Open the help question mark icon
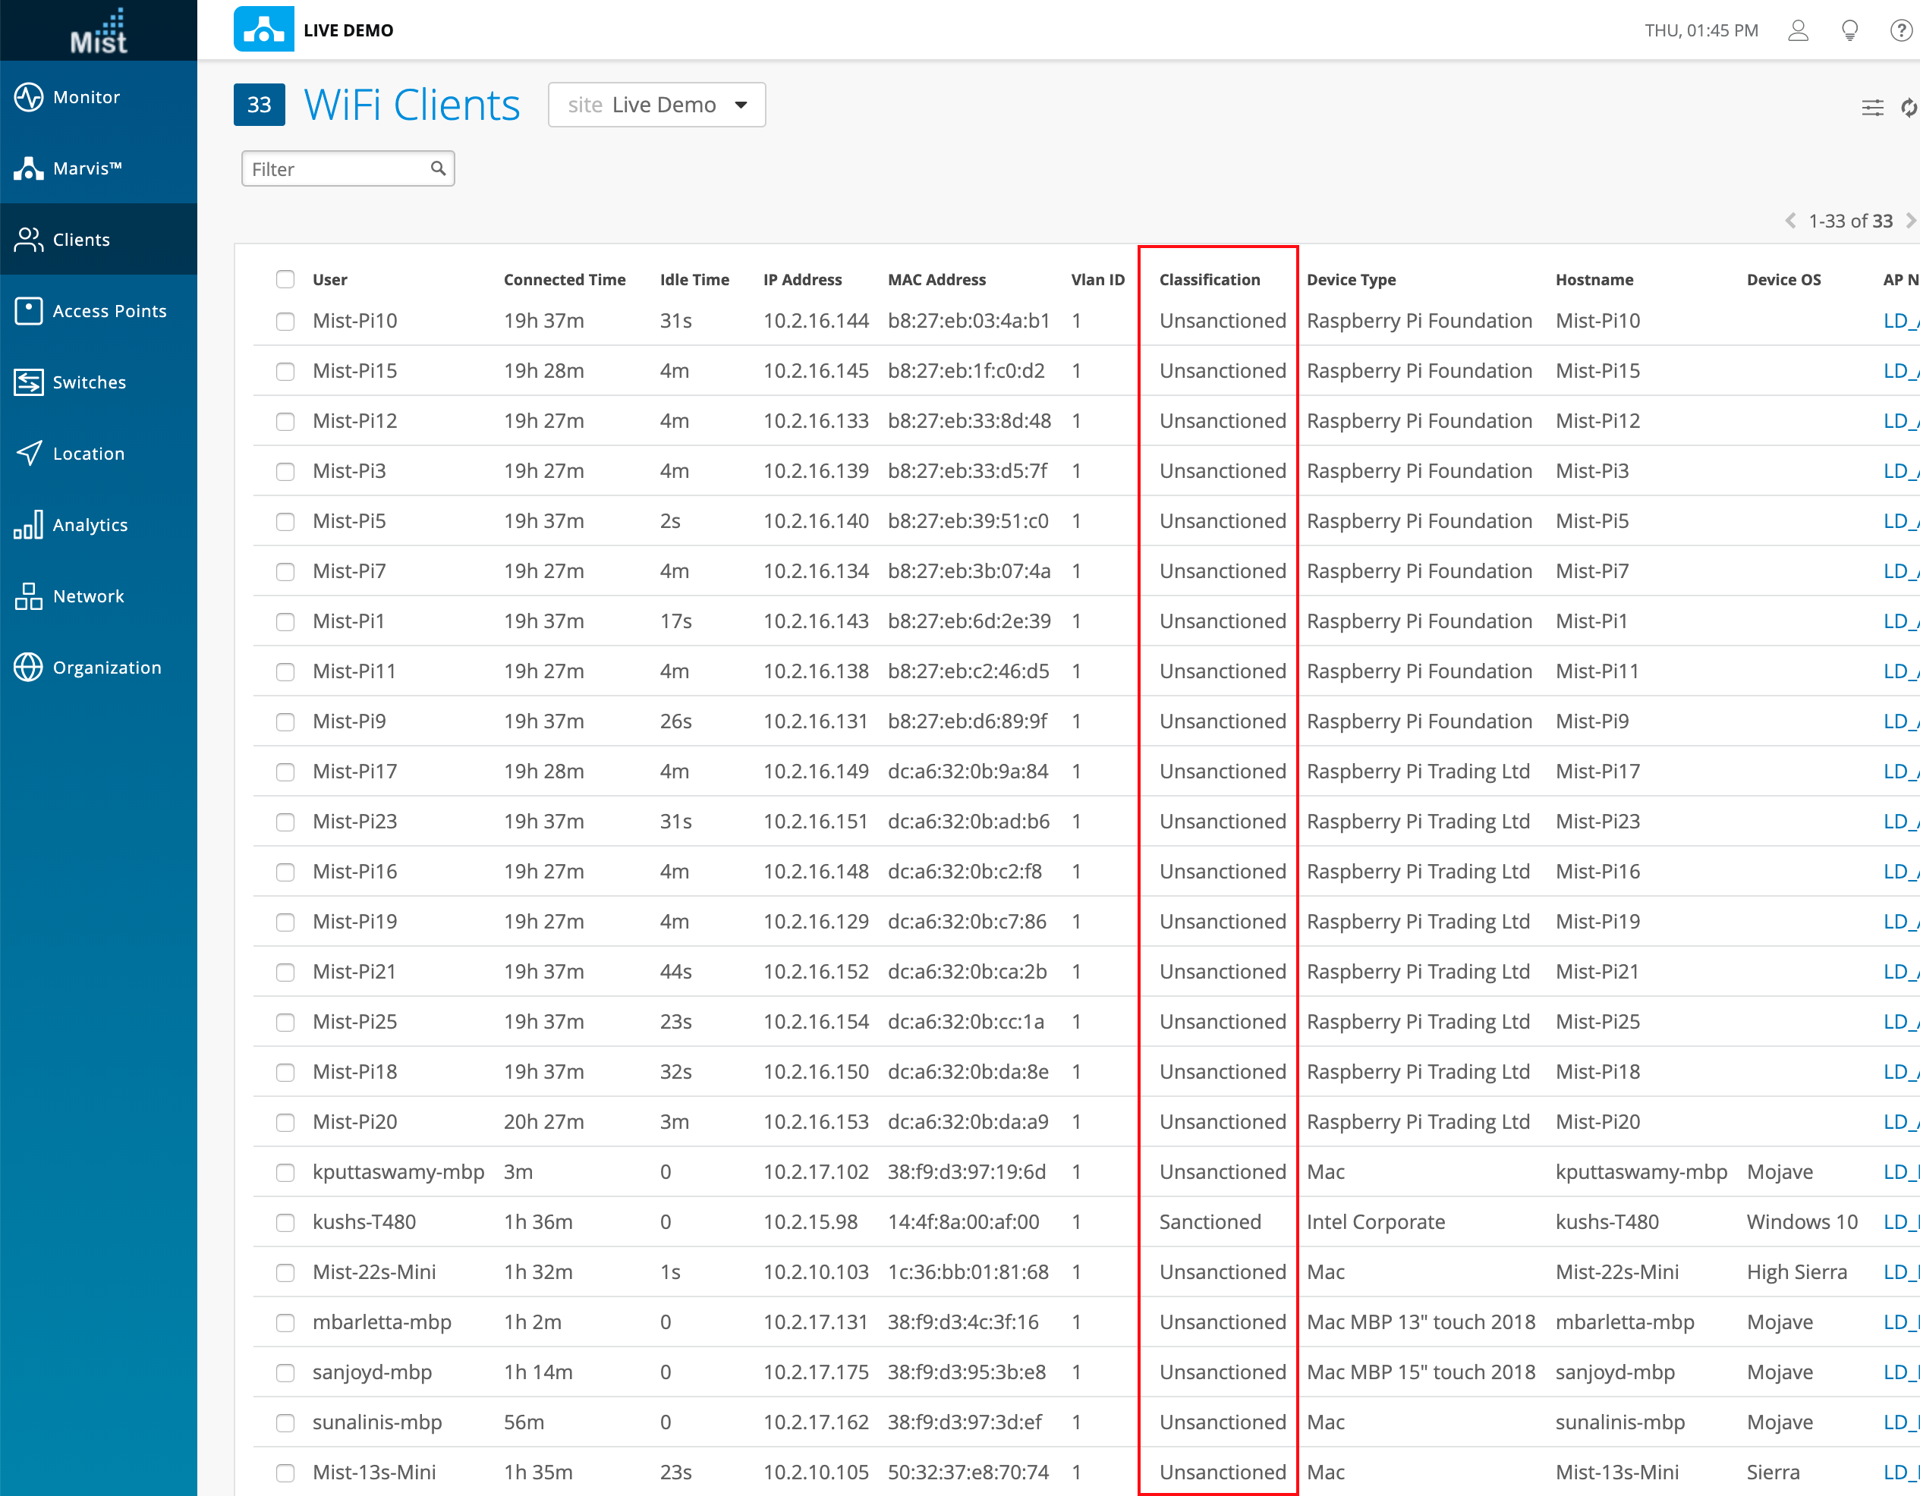The image size is (1920, 1496). (1900, 31)
